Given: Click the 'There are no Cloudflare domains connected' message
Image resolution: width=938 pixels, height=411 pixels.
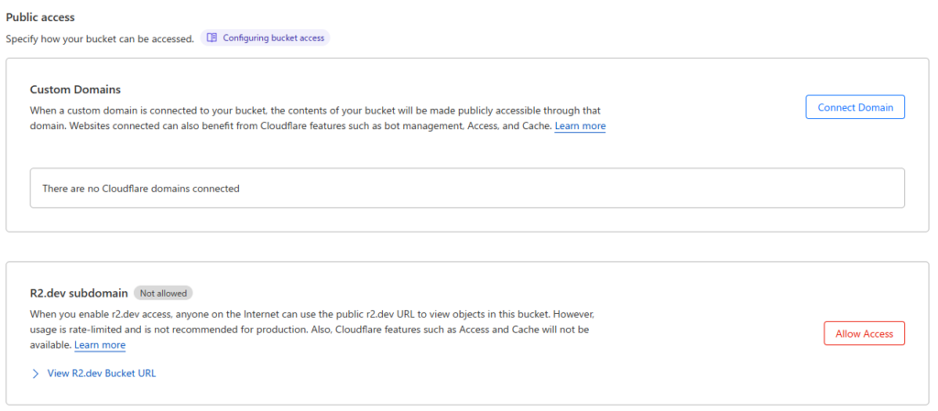Looking at the screenshot, I should click(140, 189).
